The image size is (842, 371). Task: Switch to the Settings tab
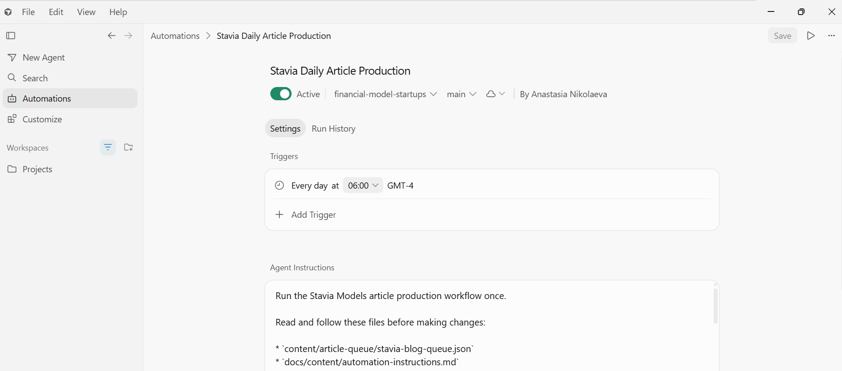click(x=285, y=129)
